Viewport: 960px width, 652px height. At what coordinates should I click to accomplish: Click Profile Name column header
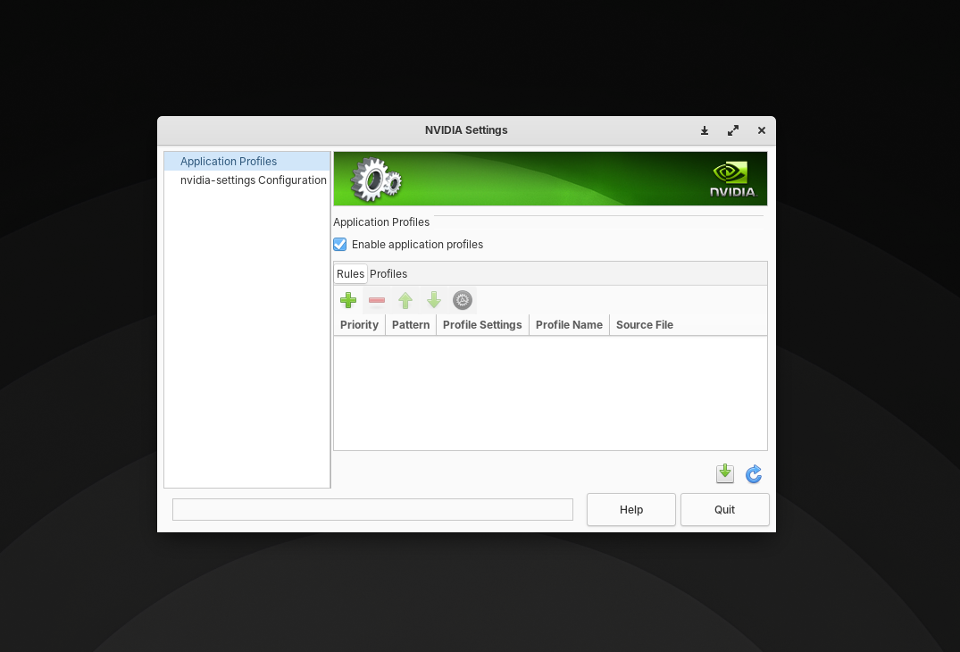coord(570,324)
